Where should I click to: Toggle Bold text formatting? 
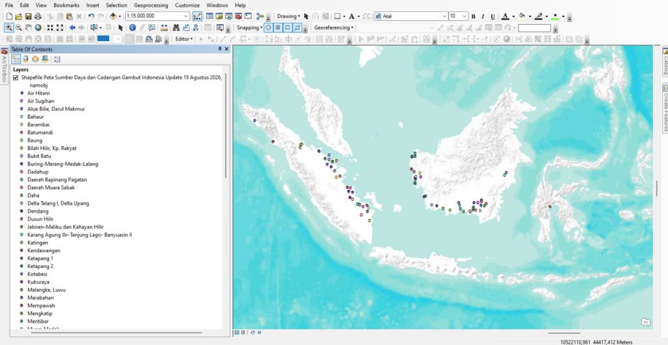[474, 16]
